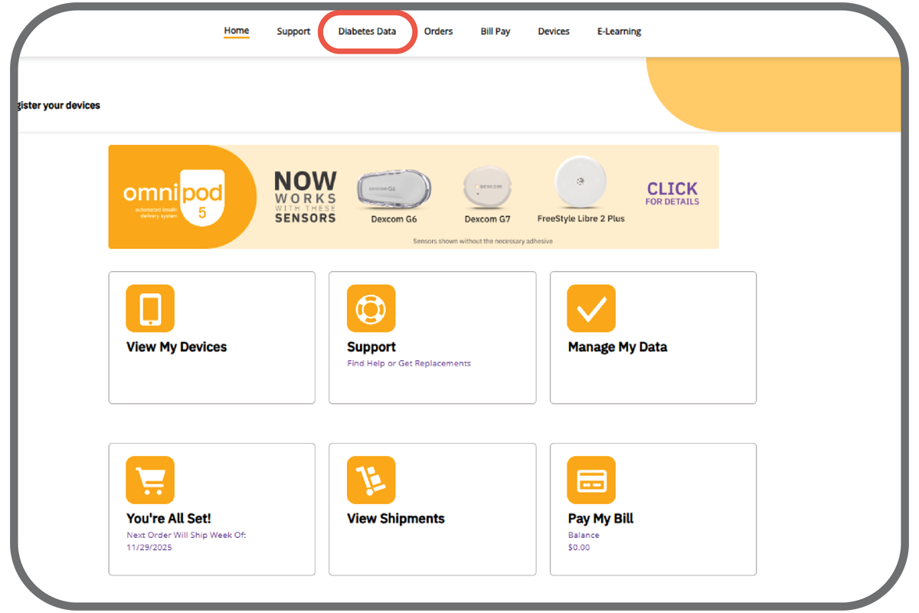Select the Dexcom G7 sensor image
This screenshot has width=919, height=613.
pos(486,188)
